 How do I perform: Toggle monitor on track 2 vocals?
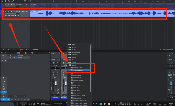point(14,12)
